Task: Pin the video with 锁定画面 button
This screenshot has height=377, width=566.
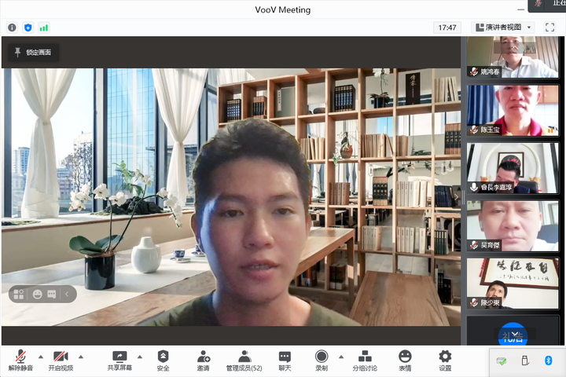Action: [x=33, y=53]
